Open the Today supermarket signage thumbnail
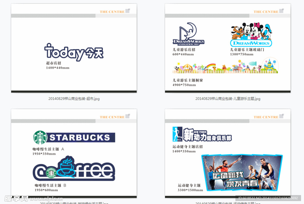 pos(74,48)
